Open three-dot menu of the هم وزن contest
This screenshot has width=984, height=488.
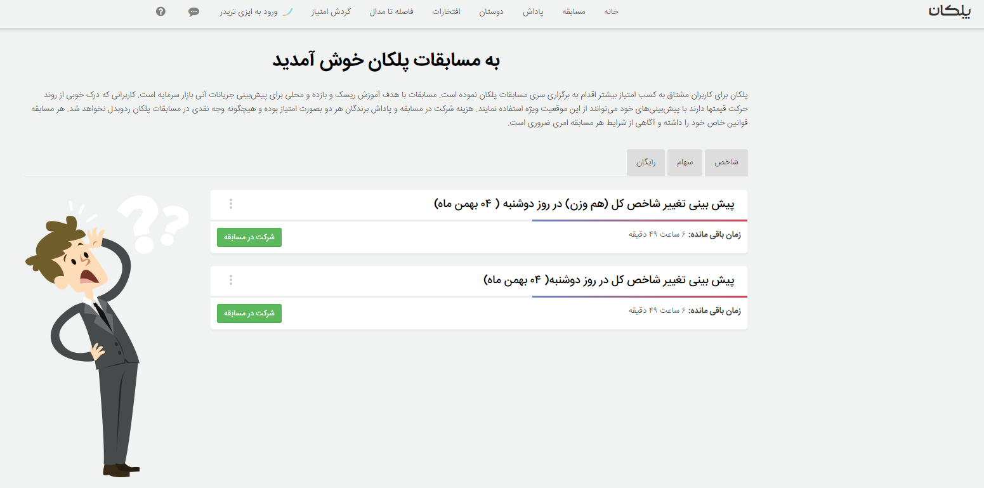point(231,204)
